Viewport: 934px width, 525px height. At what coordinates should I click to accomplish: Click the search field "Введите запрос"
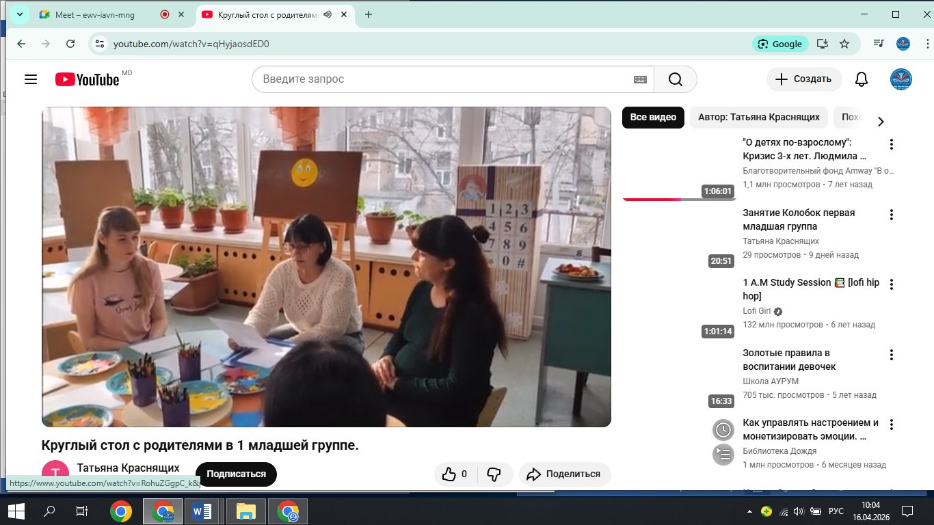tap(444, 79)
